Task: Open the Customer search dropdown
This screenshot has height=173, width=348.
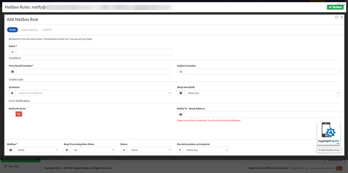Action: point(93,93)
